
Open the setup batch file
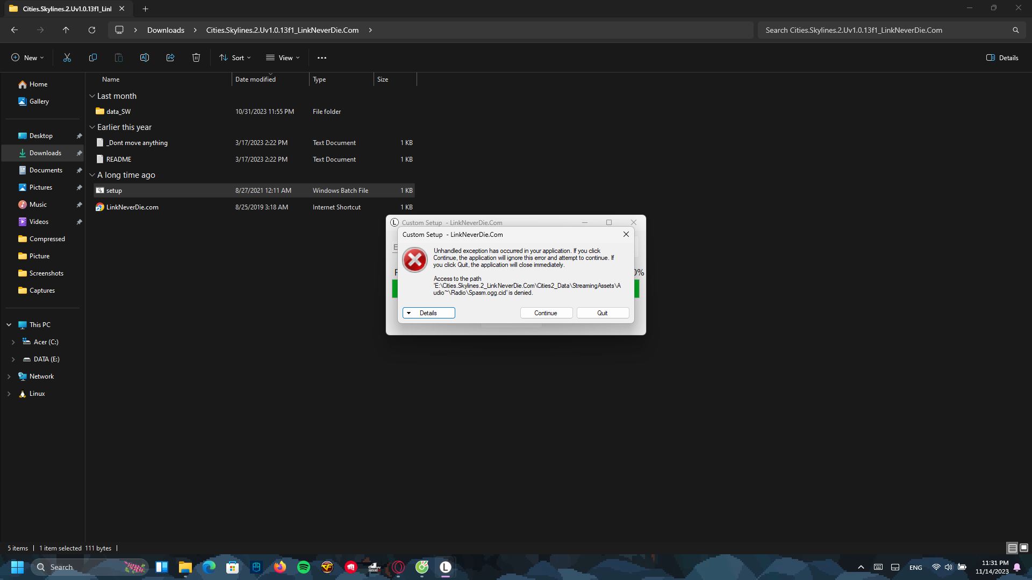tap(114, 190)
